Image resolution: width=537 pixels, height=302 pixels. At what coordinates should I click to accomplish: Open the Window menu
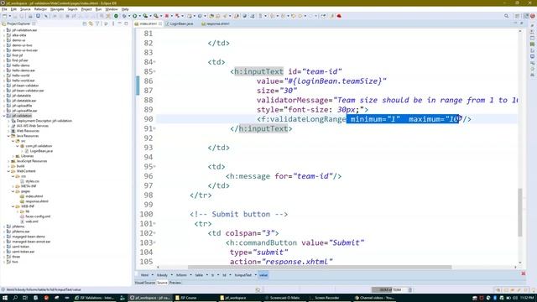click(x=112, y=9)
